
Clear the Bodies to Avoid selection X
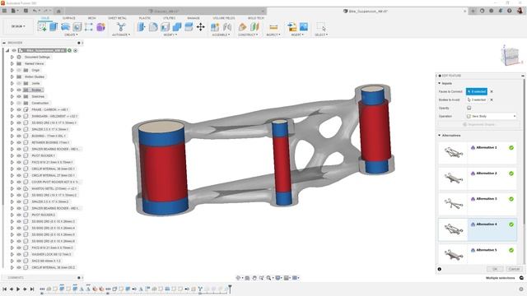[x=492, y=99]
